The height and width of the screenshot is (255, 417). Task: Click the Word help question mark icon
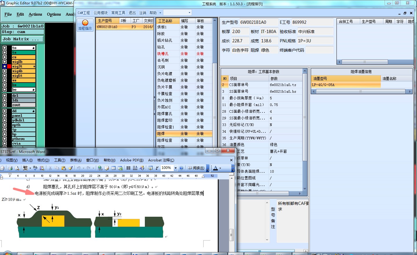click(x=181, y=168)
